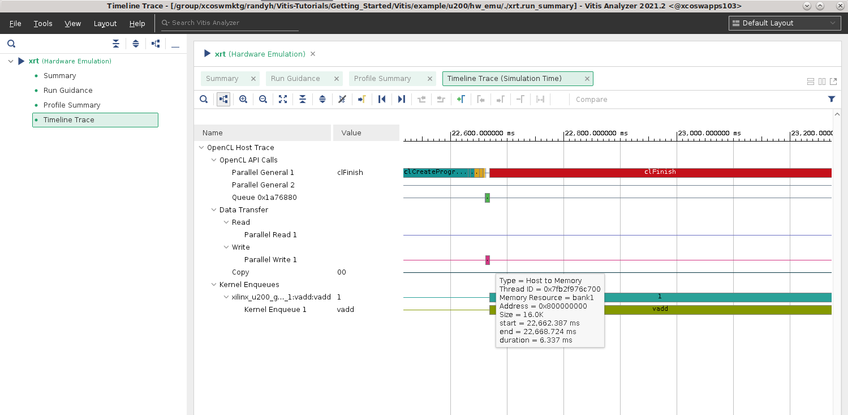This screenshot has width=848, height=415.
Task: Open the filter funnel icon in timeline toolbar
Action: pos(832,99)
